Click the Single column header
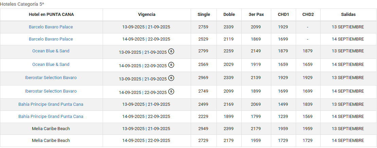Image resolution: width=377 pixels, height=148 pixels. [204, 14]
